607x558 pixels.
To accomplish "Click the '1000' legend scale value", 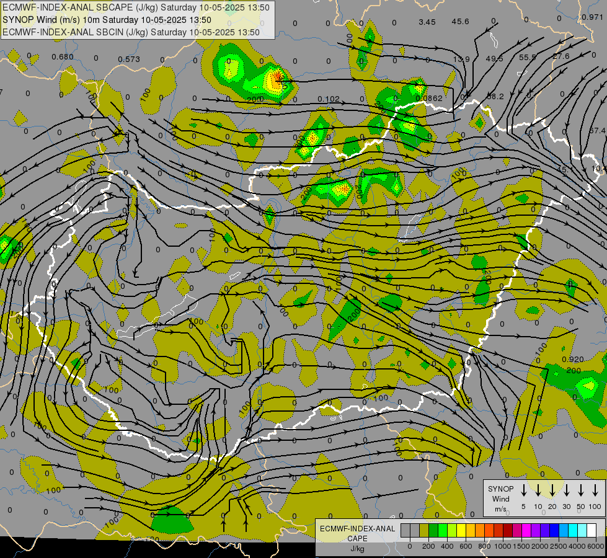I will coord(502,546).
